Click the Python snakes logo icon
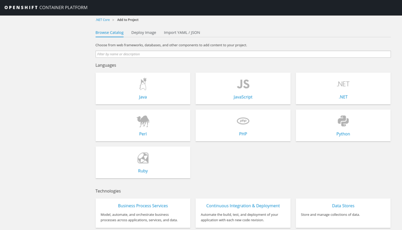The image size is (402, 230). pos(343,121)
